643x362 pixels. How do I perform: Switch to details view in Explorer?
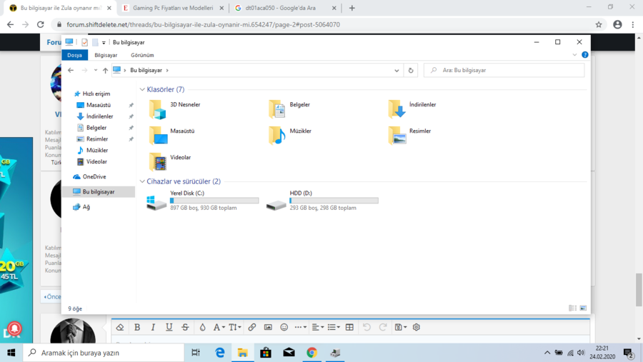point(572,308)
